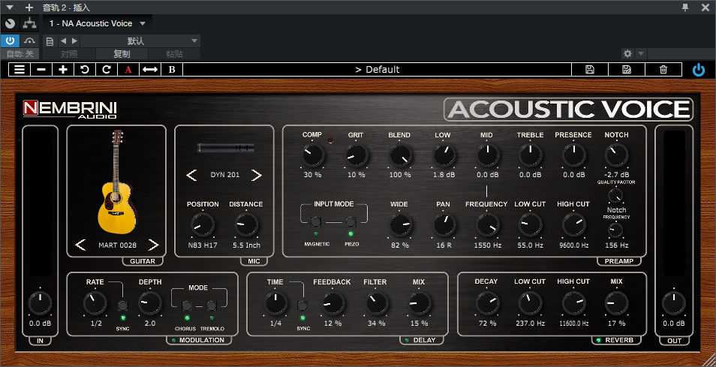Open the NA Acoustic Voice plugin dropdown
716x367 pixels.
(x=98, y=23)
